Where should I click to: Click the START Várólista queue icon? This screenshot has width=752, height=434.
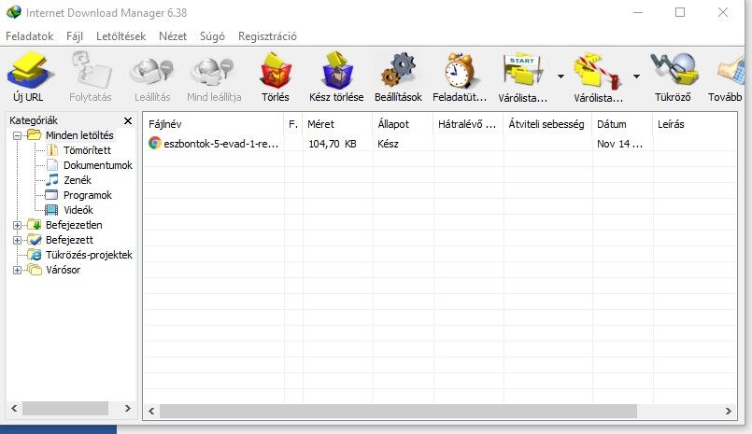click(523, 71)
